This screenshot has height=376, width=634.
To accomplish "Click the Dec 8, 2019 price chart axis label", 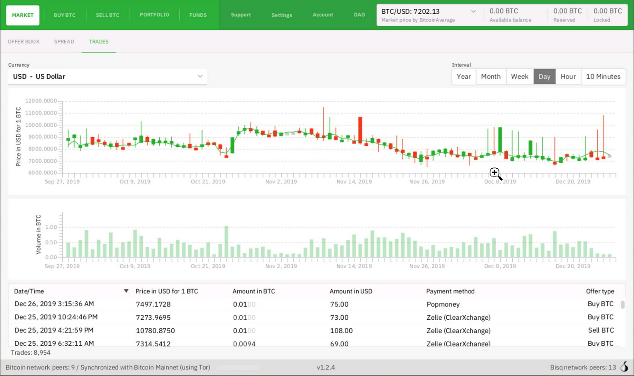I will pos(500,182).
